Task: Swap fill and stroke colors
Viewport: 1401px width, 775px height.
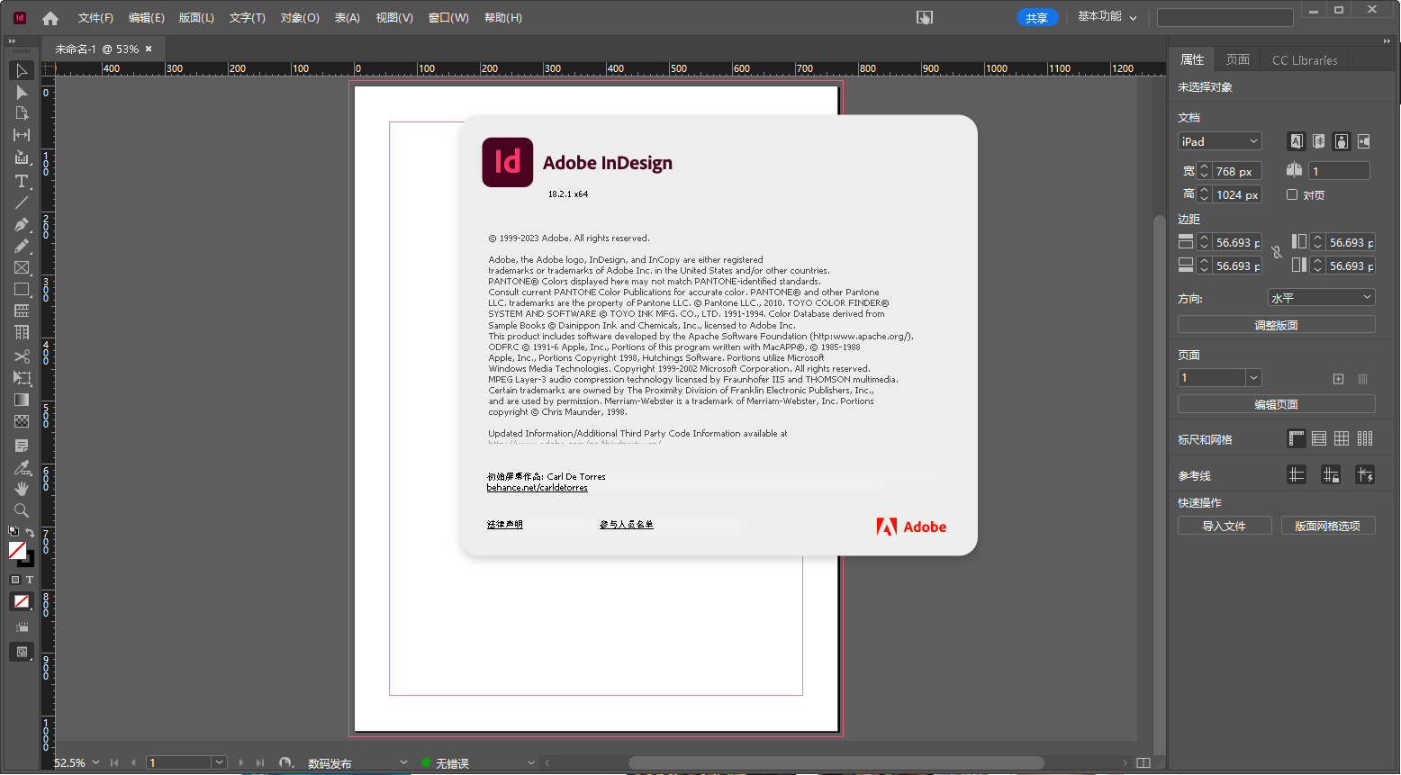Action: click(30, 532)
